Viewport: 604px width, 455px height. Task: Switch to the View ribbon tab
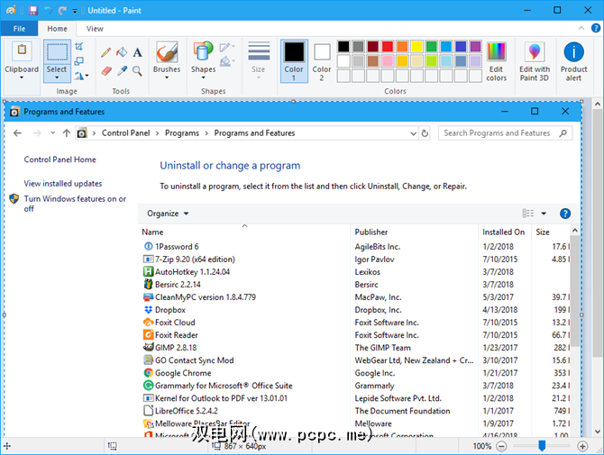tap(95, 29)
